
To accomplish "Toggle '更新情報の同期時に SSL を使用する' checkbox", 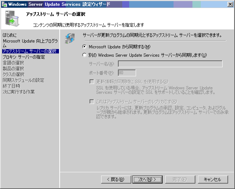I will pyautogui.click(x=92, y=82).
